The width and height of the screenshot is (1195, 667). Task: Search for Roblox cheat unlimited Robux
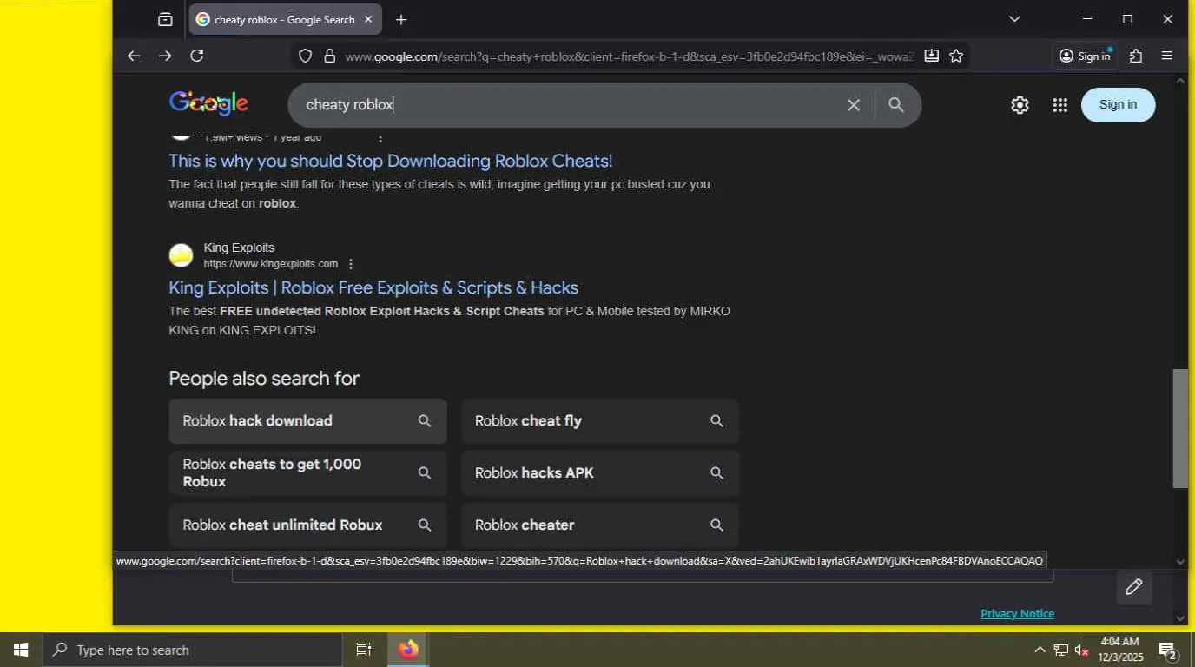pyautogui.click(x=307, y=525)
